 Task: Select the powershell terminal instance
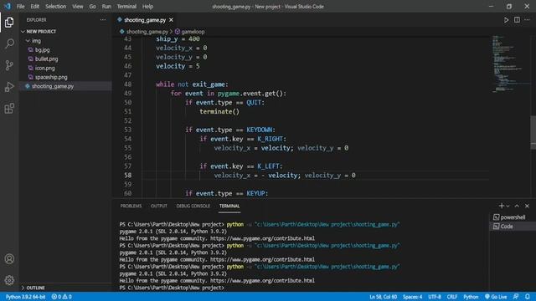pos(513,217)
